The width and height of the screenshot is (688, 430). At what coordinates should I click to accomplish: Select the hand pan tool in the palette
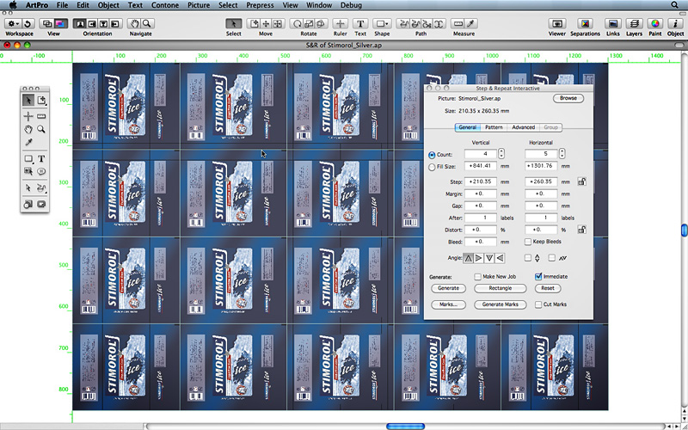[28, 129]
